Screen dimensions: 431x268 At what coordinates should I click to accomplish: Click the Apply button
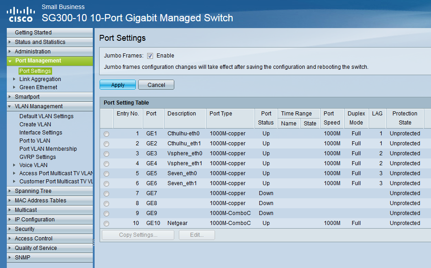(118, 85)
